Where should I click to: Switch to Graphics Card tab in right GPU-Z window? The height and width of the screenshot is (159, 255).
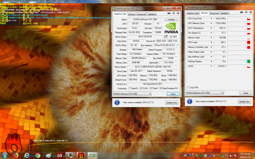193,13
